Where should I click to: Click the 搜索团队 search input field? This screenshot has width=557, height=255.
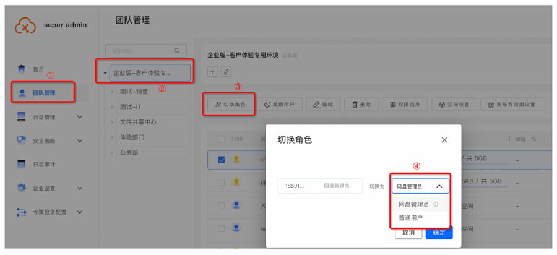tap(139, 51)
